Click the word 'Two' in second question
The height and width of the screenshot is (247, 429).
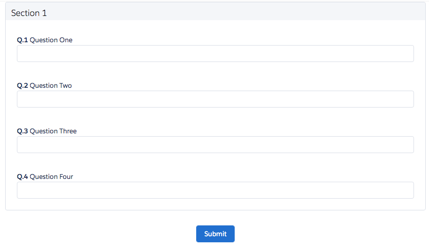(x=65, y=85)
